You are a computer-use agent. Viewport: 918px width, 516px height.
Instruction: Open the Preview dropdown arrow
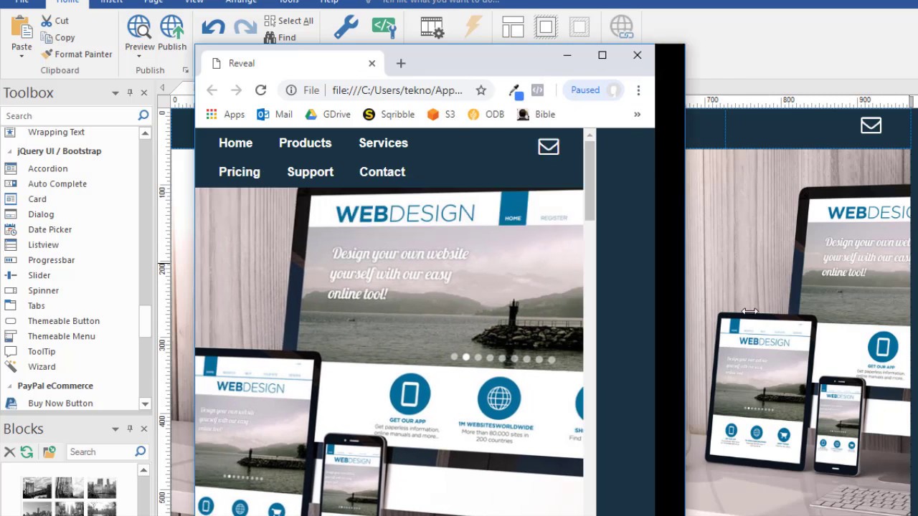(x=139, y=56)
